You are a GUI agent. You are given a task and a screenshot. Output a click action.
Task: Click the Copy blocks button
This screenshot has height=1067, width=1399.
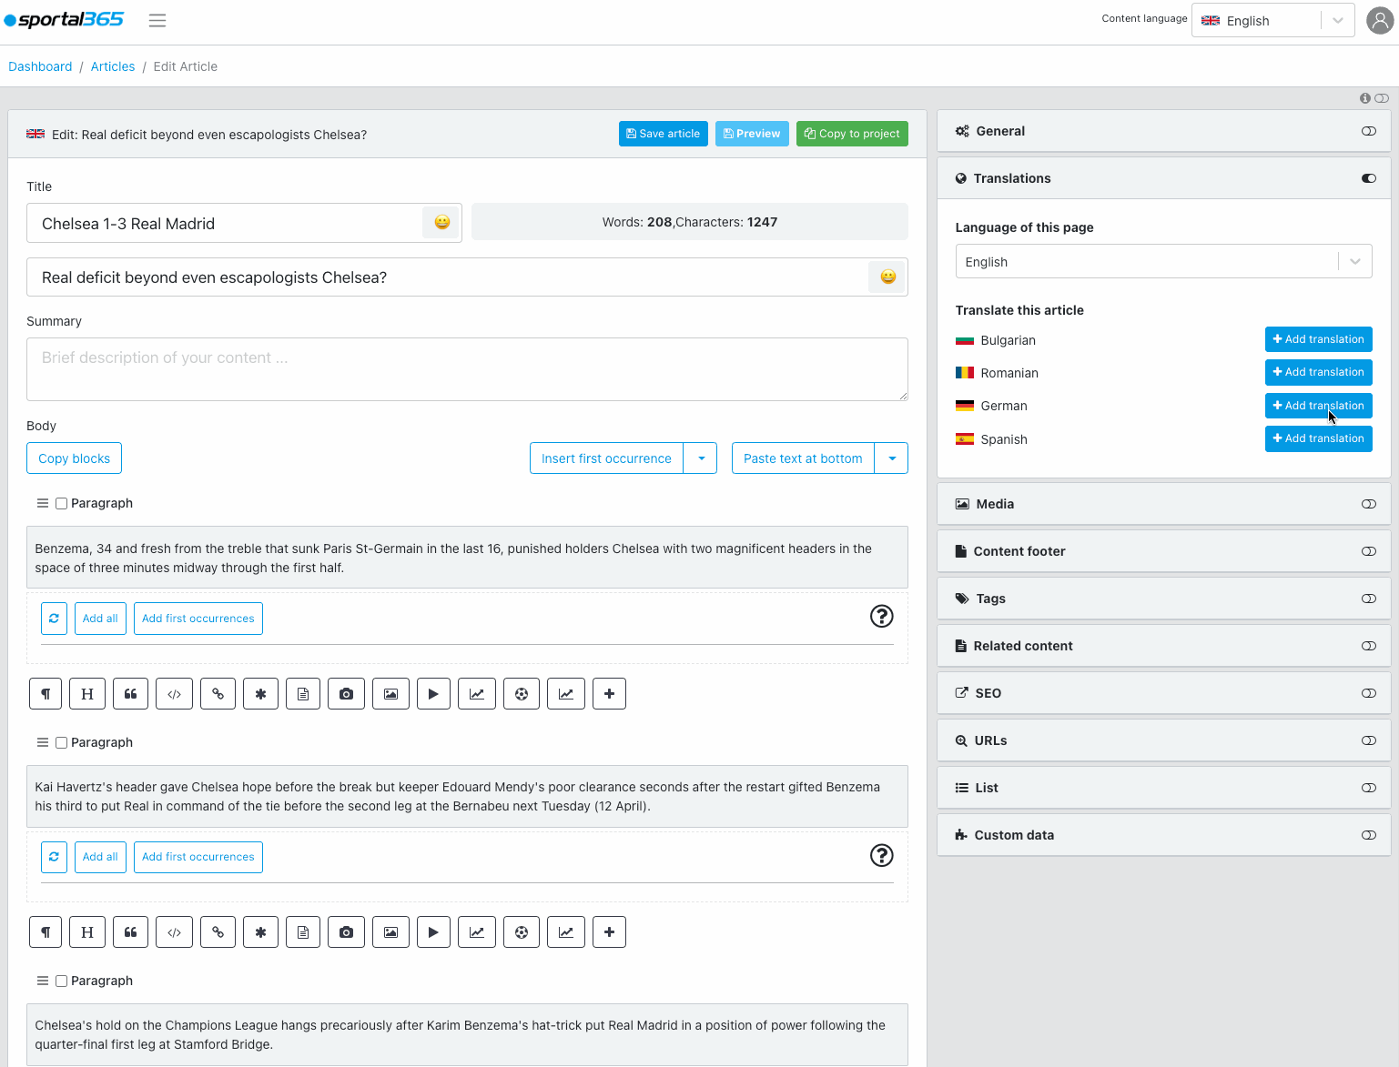pyautogui.click(x=74, y=458)
